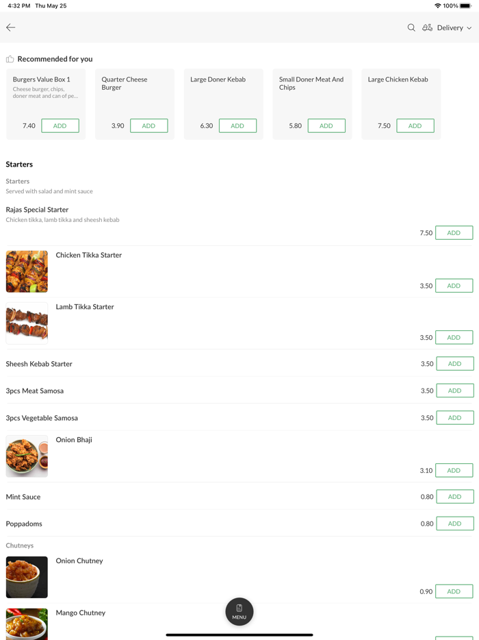
Task: Select the Rajas Special Starter item
Action: coord(36,210)
